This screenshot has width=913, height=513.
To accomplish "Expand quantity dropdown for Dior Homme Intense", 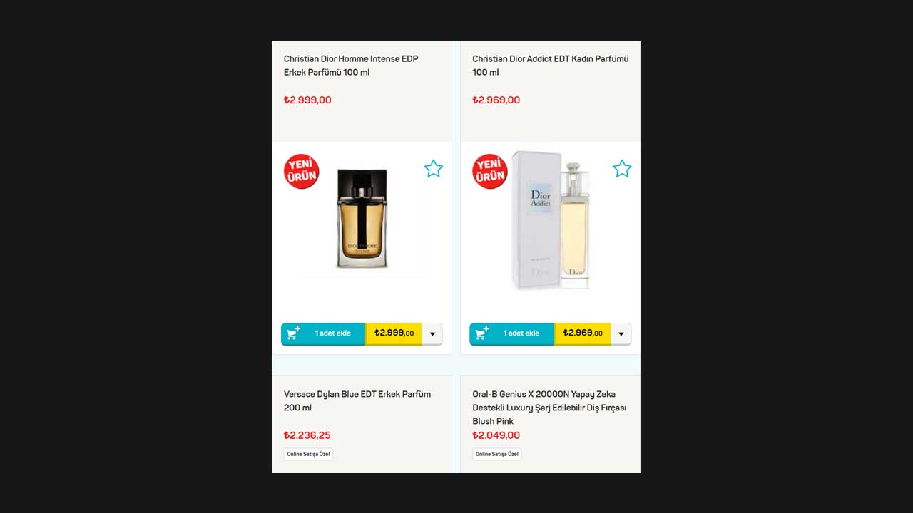I will [432, 333].
